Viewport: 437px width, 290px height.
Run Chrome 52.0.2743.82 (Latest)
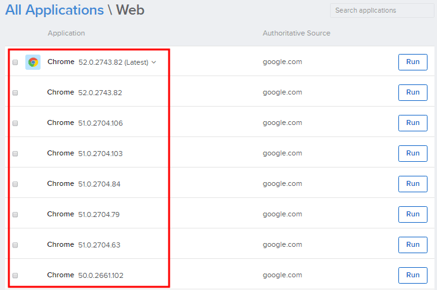pyautogui.click(x=413, y=62)
